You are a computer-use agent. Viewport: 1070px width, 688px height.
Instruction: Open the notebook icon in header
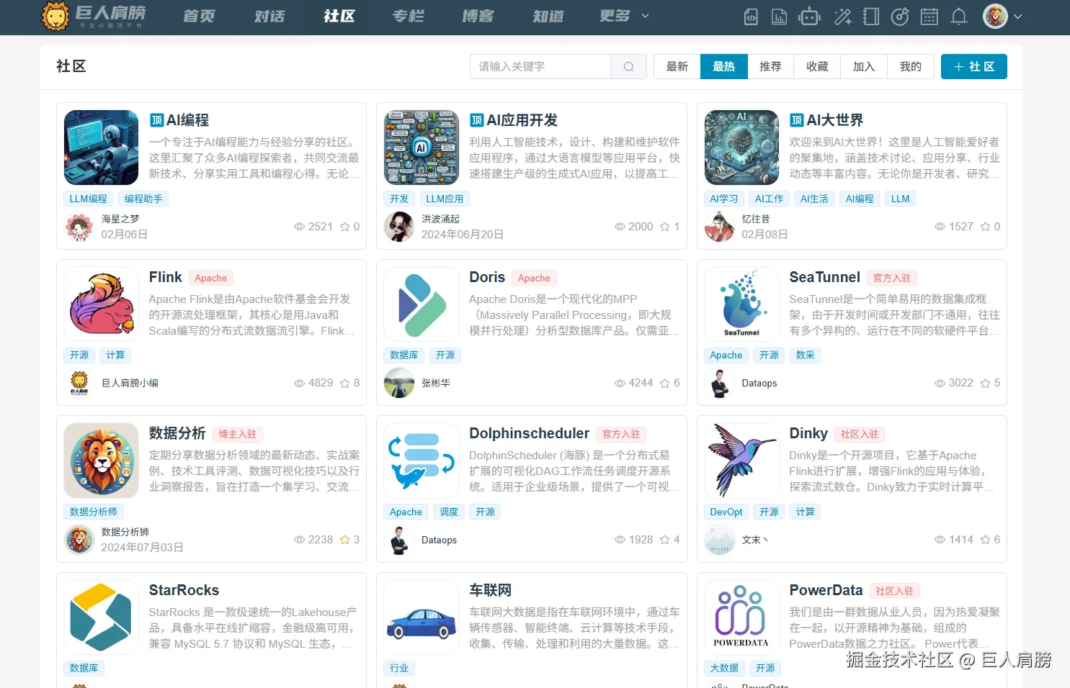[871, 17]
